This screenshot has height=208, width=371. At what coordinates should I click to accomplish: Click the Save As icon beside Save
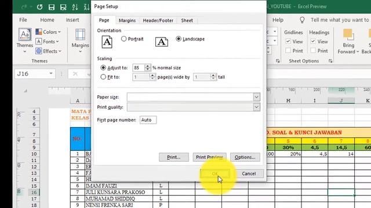click(63, 7)
